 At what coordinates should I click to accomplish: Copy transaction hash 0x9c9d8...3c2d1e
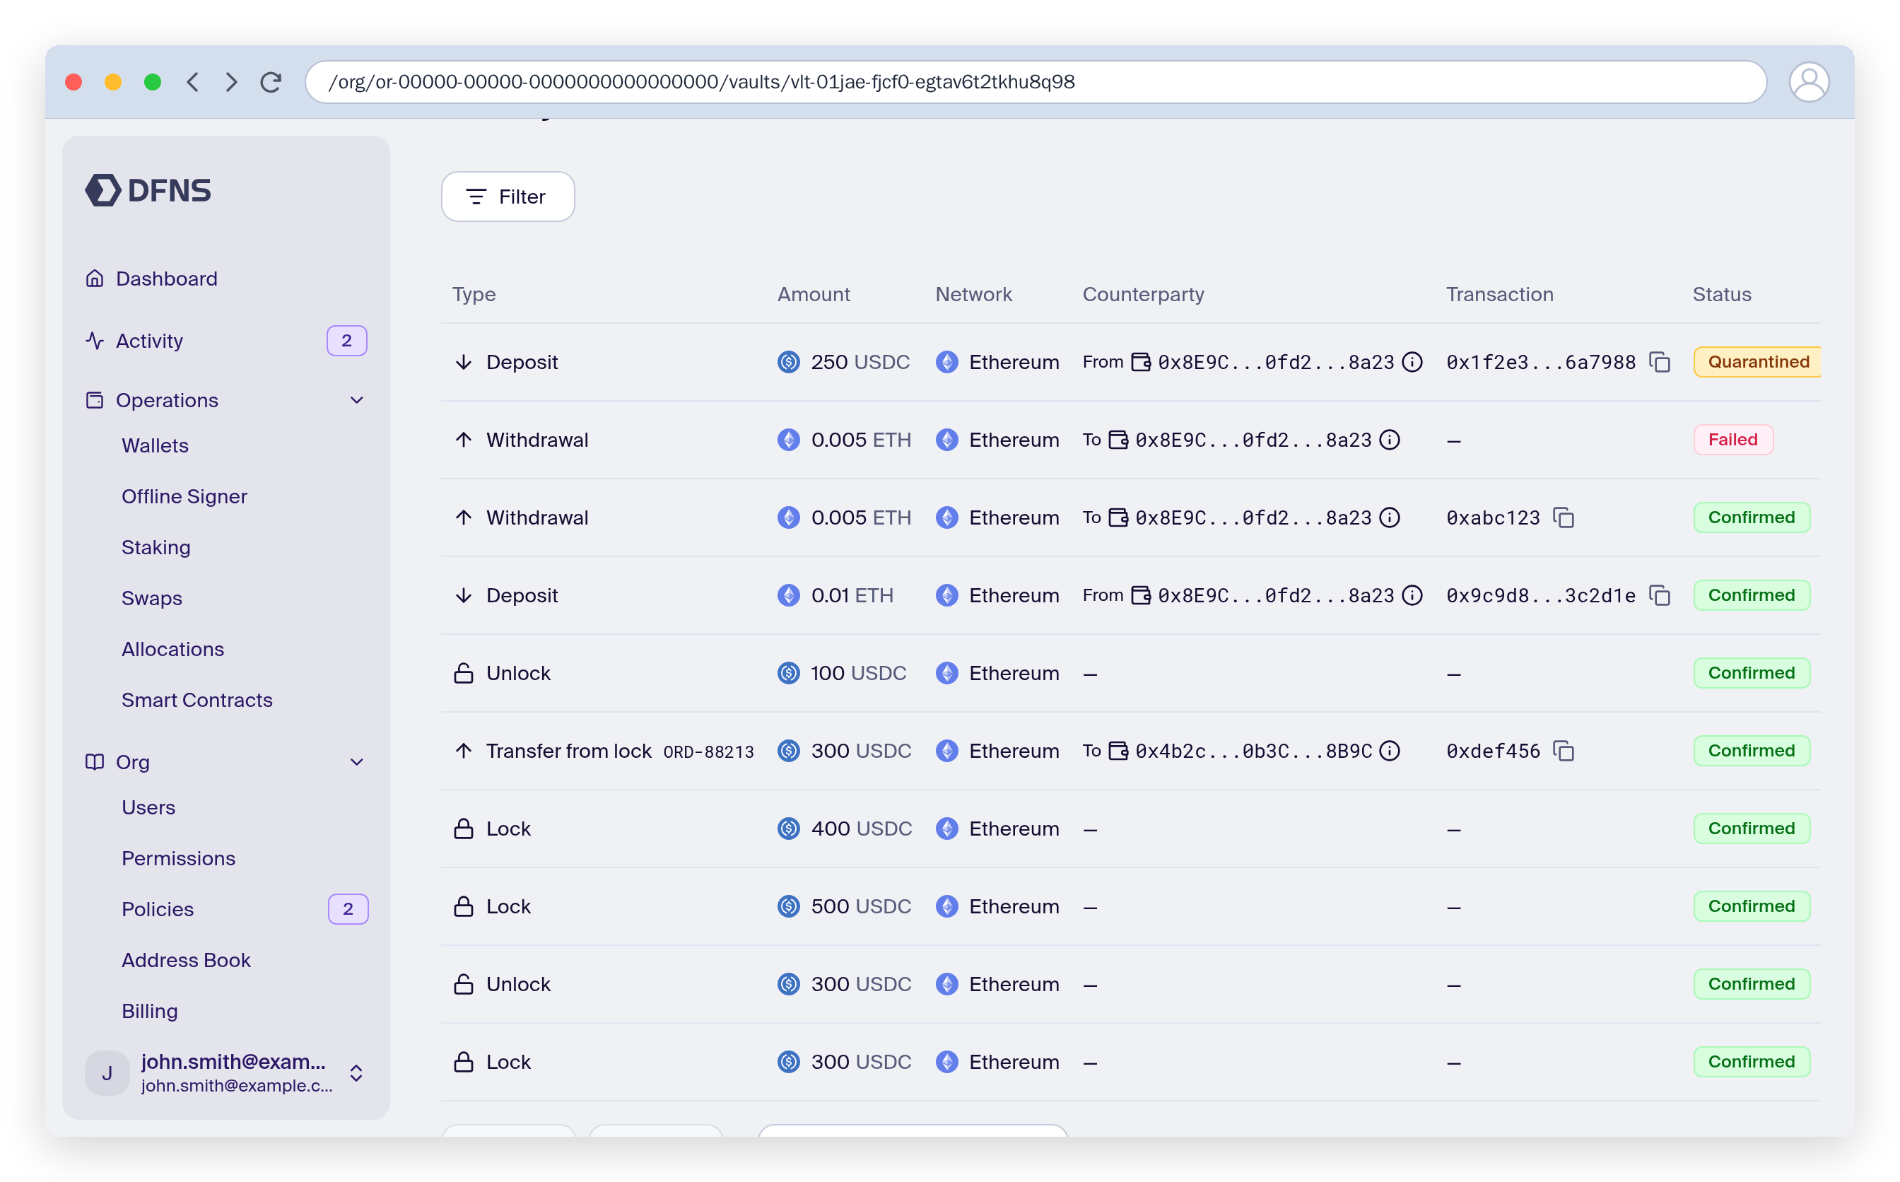pyautogui.click(x=1660, y=596)
